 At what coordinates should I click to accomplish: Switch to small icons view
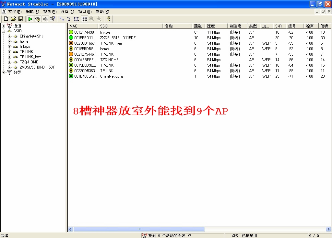tap(69, 19)
